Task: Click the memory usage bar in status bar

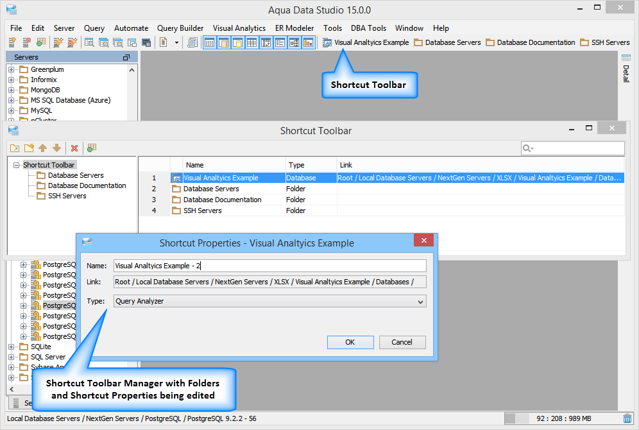Action: [x=562, y=418]
